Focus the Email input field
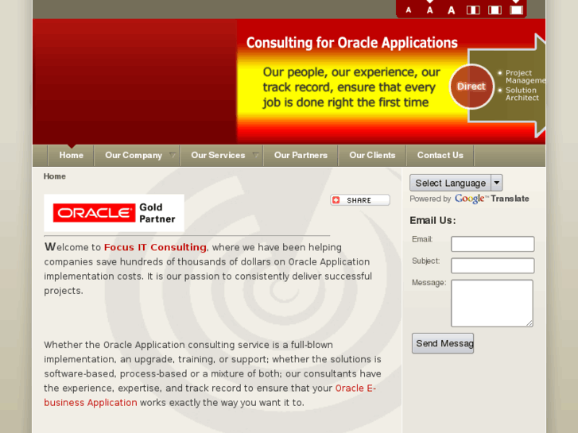The width and height of the screenshot is (578, 433). (492, 244)
